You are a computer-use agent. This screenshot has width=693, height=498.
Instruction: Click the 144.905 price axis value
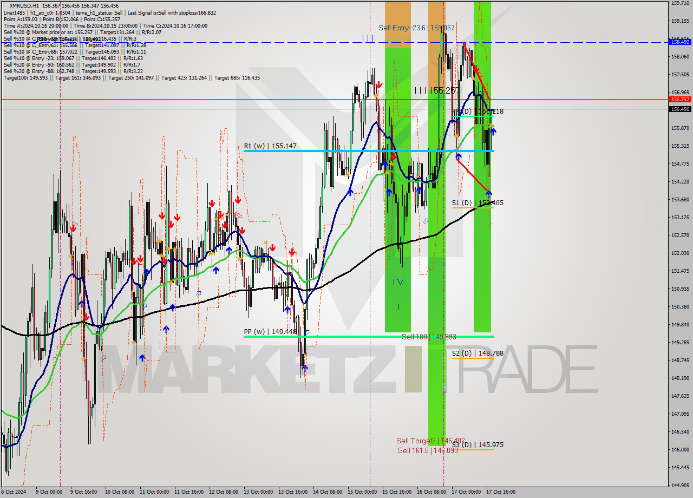(680, 486)
